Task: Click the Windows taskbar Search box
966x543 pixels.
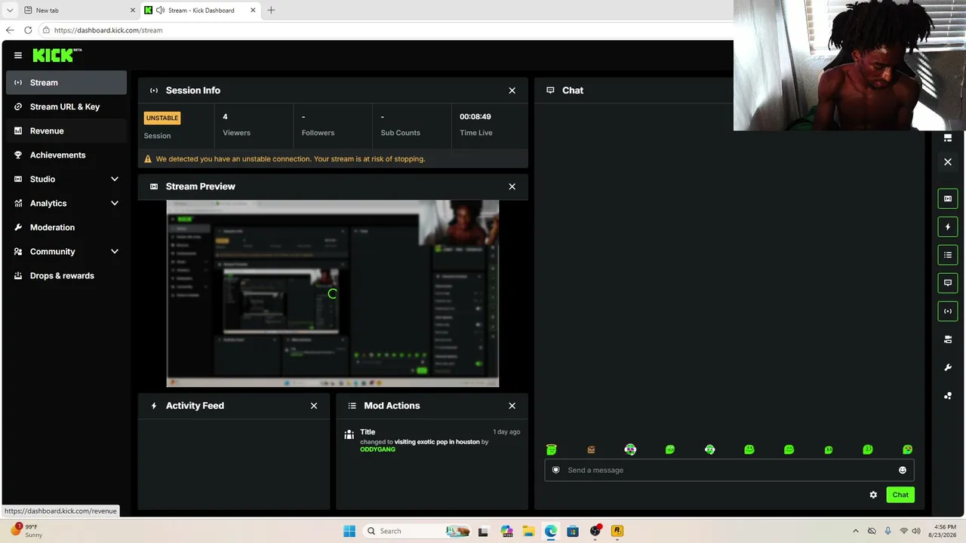Action: 417,531
